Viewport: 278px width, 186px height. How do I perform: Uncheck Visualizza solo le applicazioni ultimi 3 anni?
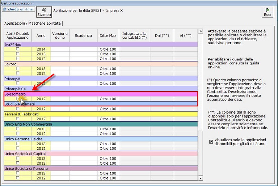[x=211, y=142]
